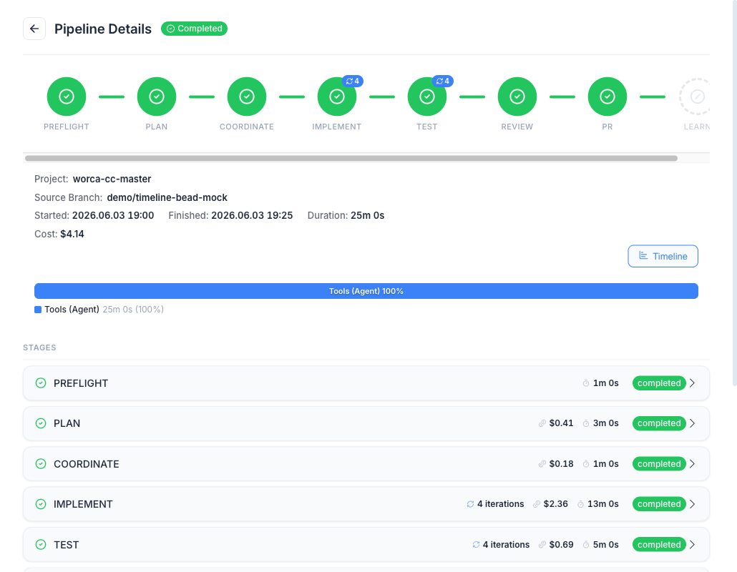Screen dimensions: 737x572
Task: Click the page vertical scrollbar
Action: pos(734,192)
